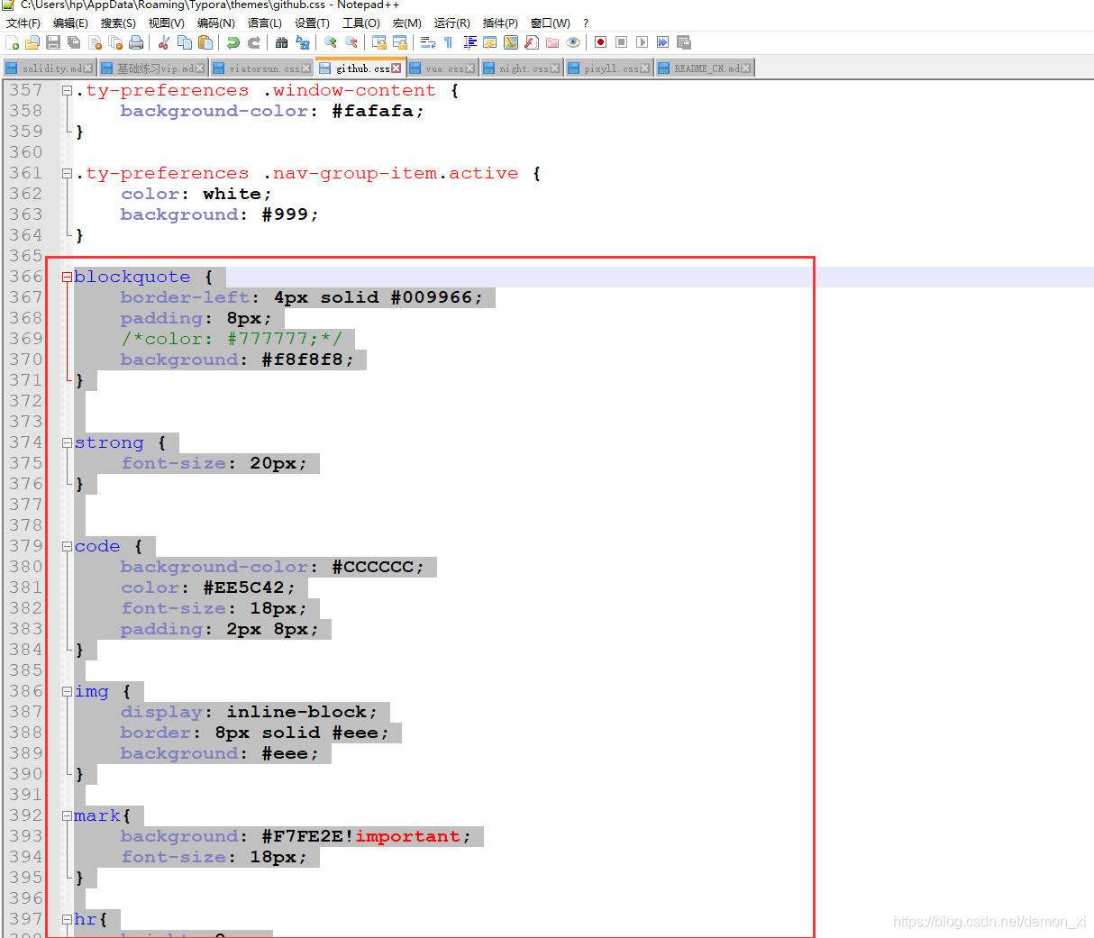The width and height of the screenshot is (1094, 938).
Task: Open the ? help menu
Action: coord(586,23)
